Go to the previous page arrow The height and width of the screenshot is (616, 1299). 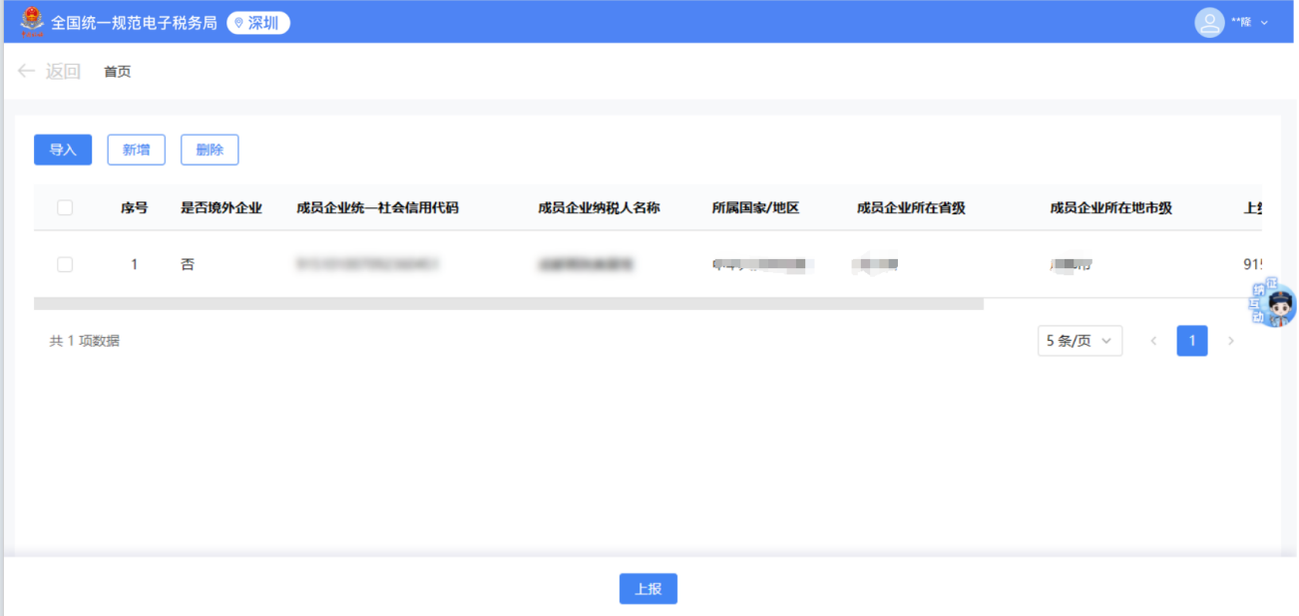(x=1154, y=341)
